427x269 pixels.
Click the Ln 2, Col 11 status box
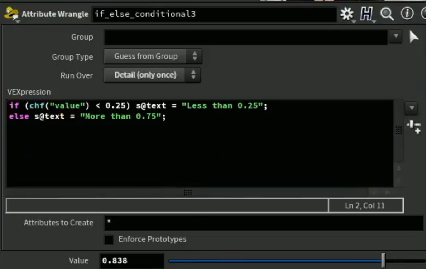[365, 205]
